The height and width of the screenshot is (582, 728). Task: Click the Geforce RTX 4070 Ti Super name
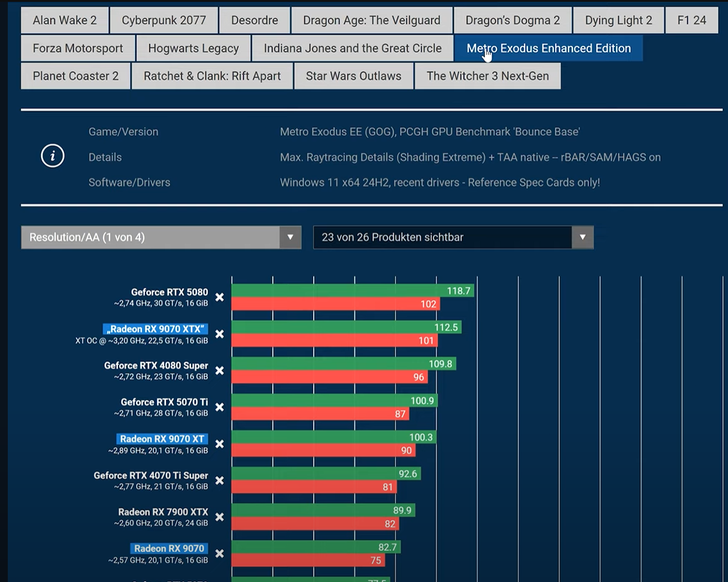click(151, 475)
